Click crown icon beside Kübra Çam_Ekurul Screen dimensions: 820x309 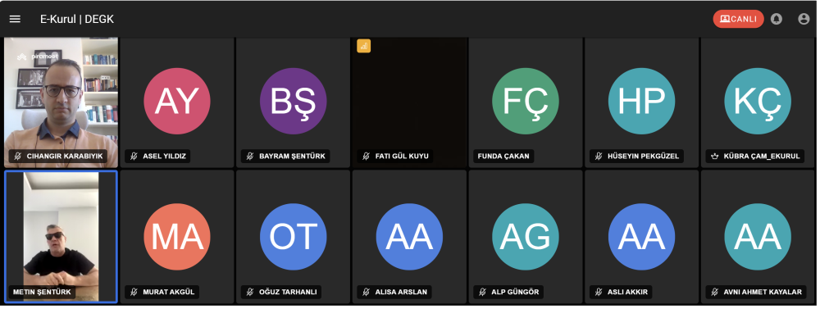[x=714, y=156]
